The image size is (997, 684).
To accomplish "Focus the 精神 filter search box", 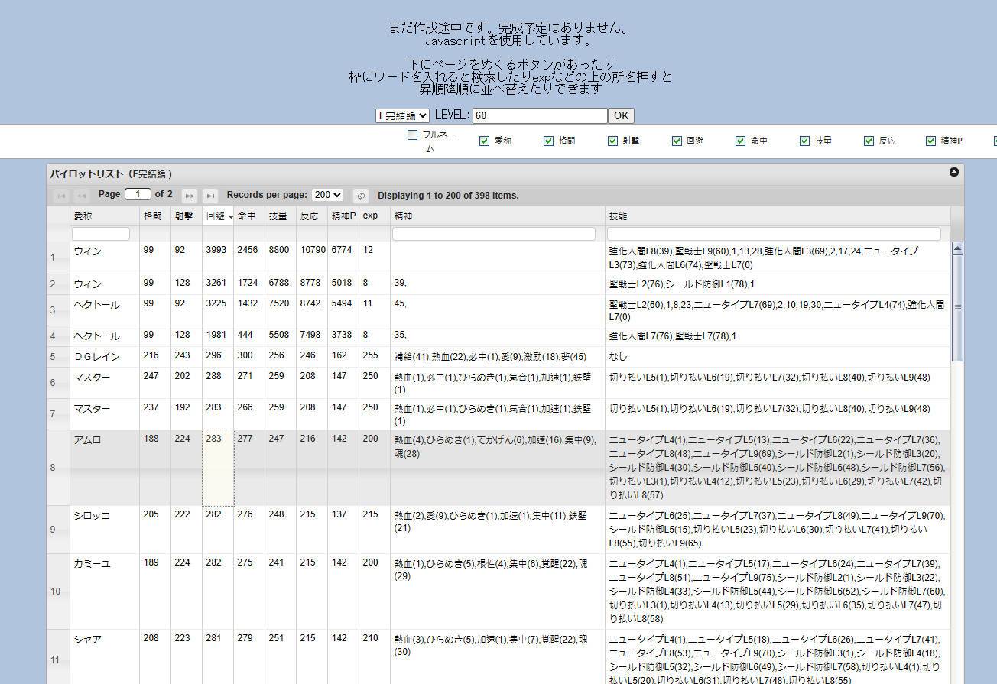I will (x=494, y=234).
